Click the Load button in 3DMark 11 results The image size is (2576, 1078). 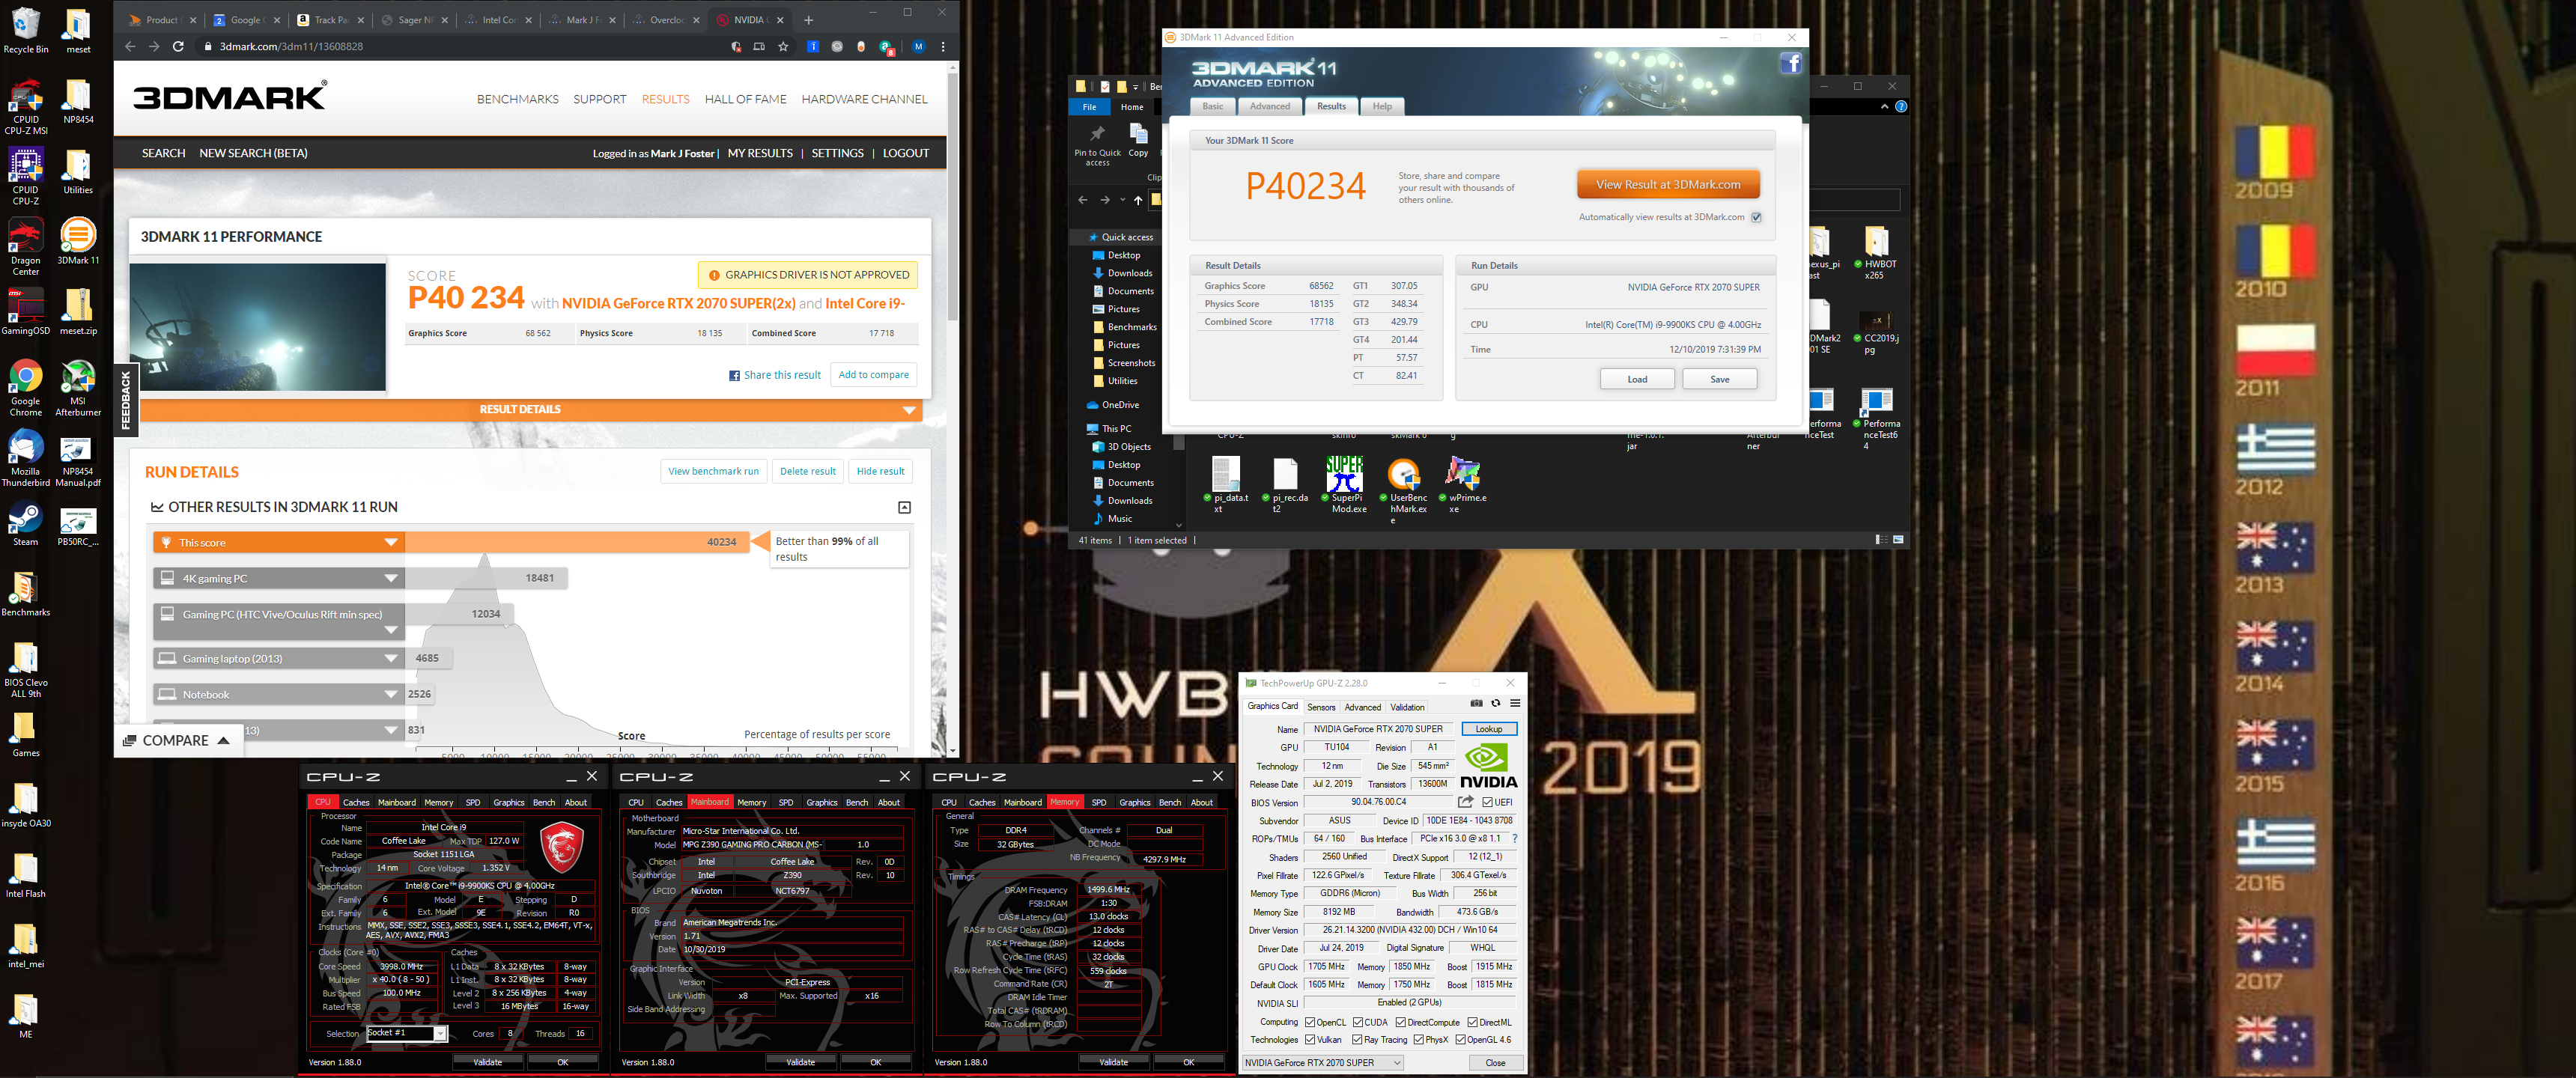(1637, 379)
